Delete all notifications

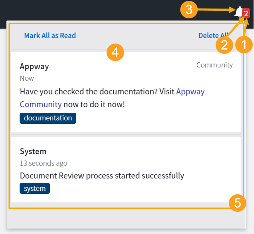click(214, 35)
